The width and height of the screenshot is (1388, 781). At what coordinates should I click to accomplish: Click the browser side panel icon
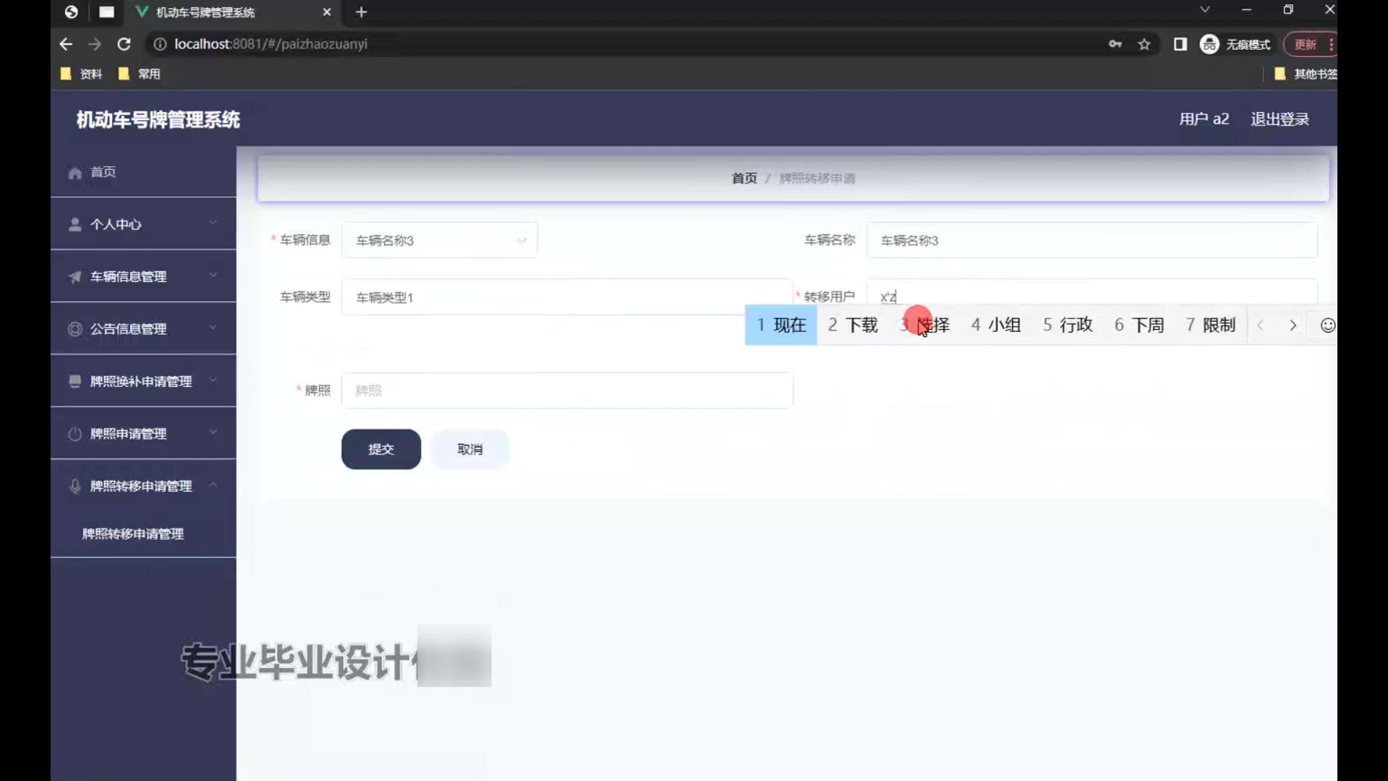pyautogui.click(x=1180, y=44)
